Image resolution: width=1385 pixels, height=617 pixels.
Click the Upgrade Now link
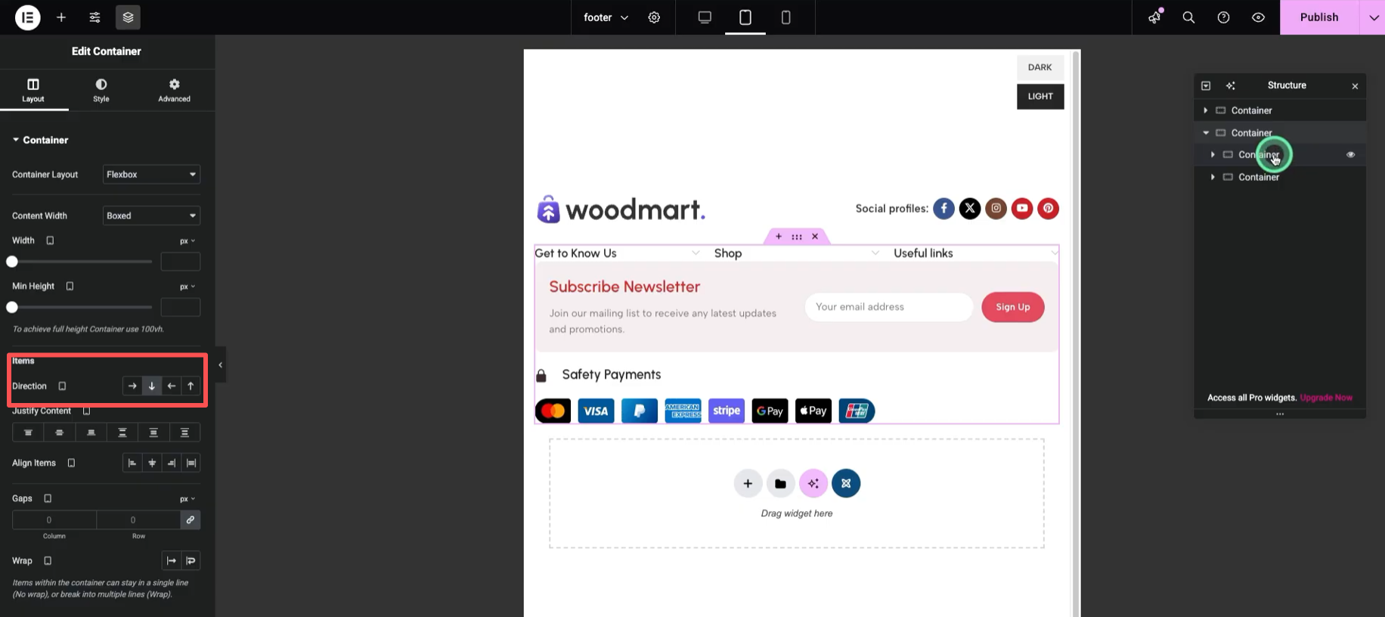click(1326, 398)
